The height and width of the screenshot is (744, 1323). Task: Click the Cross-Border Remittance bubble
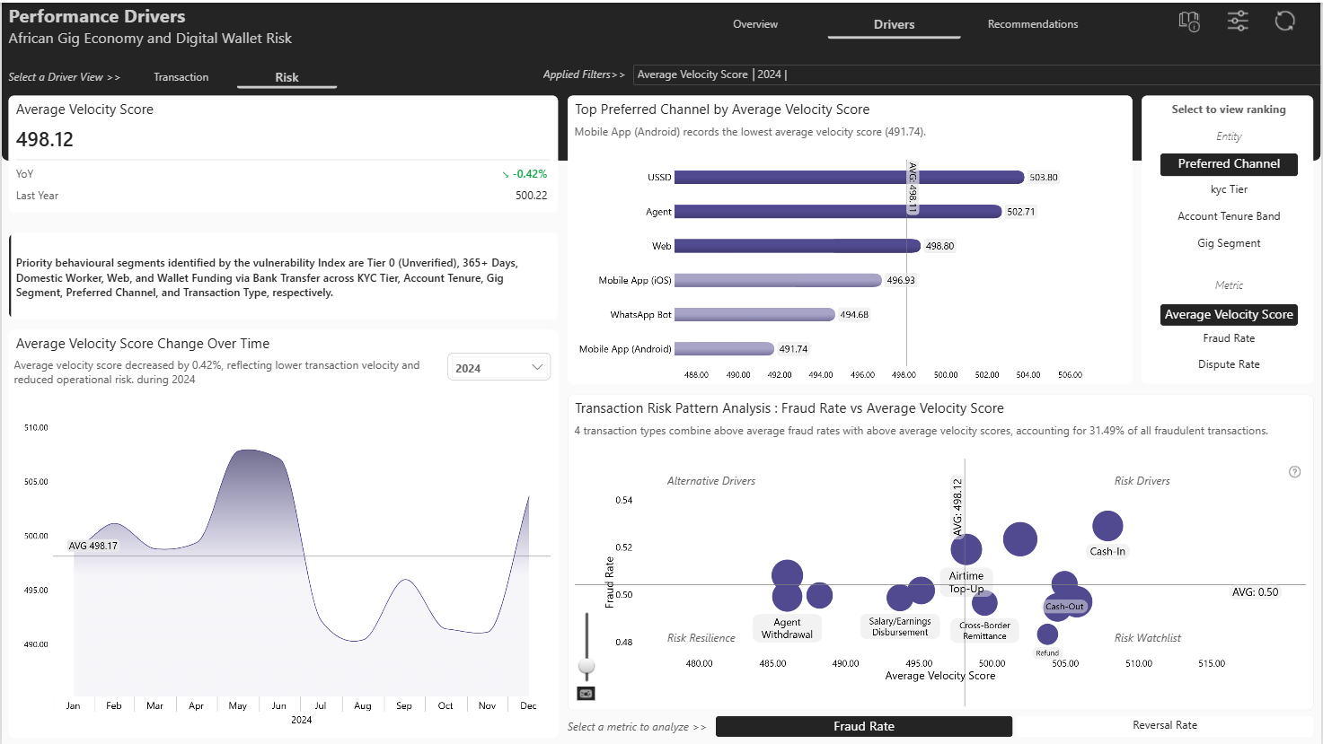coord(984,603)
